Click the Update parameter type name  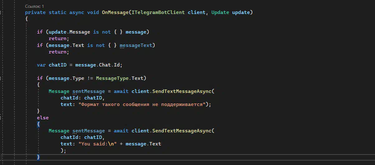click(220, 12)
